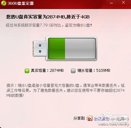This screenshot has height=128, width=131.
Task: Click the 缩水容量：5109MB label
Action: [x=94, y=71]
